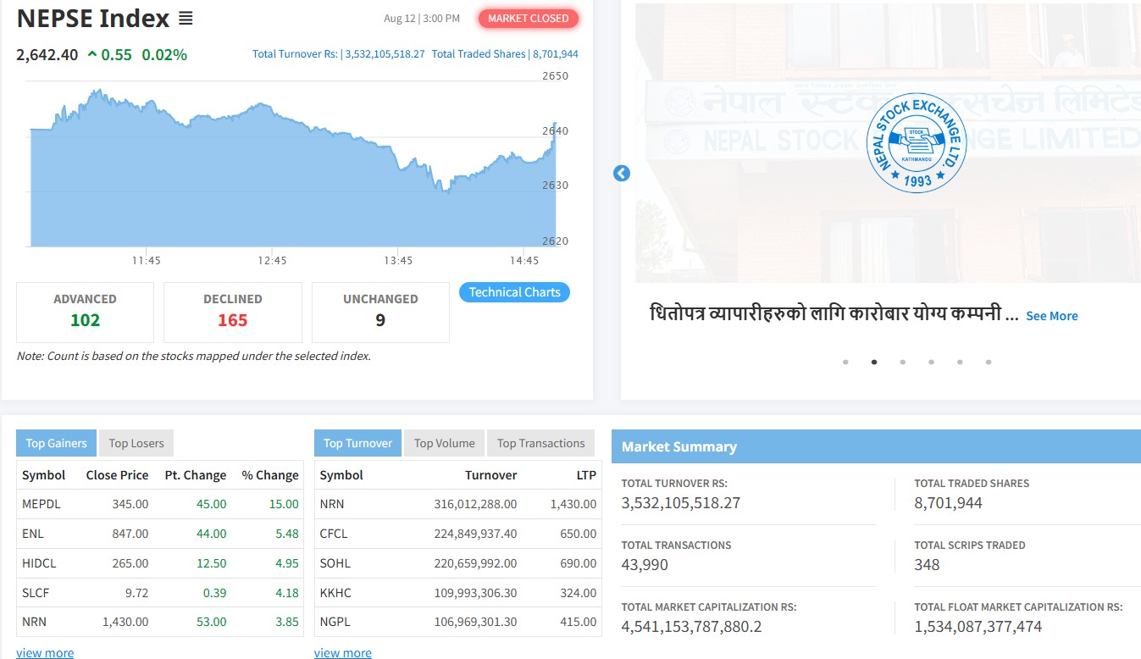The image size is (1141, 659).
Task: Open the index list menu icon beside NEPSE Index
Action: coord(186,18)
